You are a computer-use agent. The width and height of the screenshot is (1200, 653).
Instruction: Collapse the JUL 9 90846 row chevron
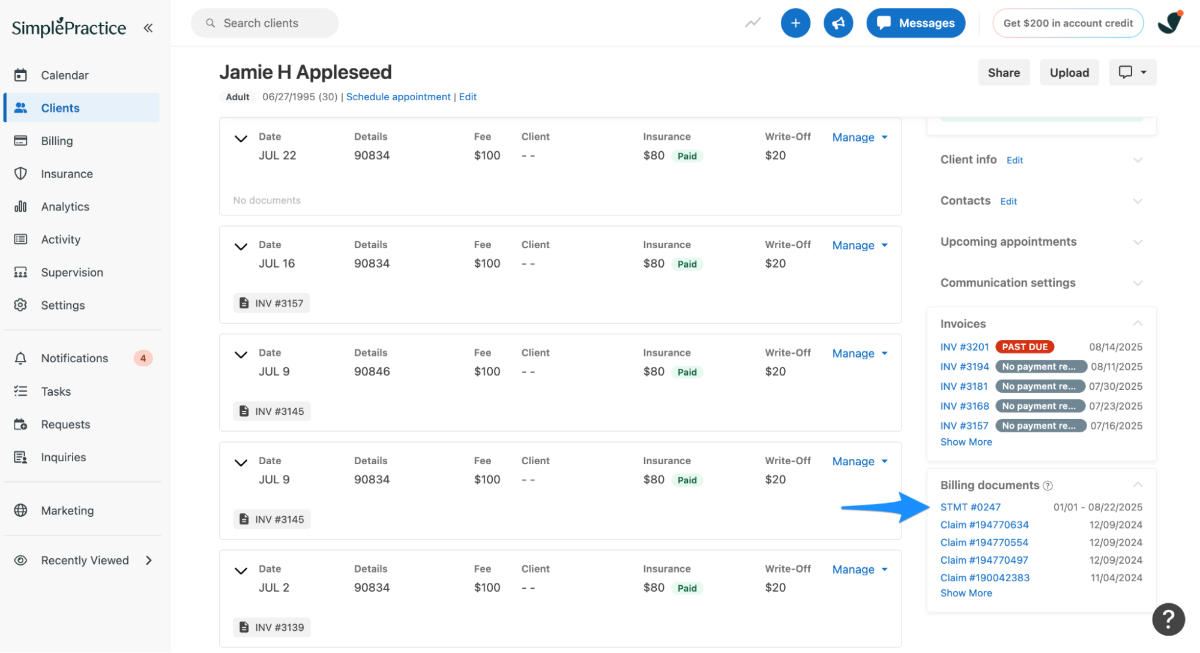point(241,354)
